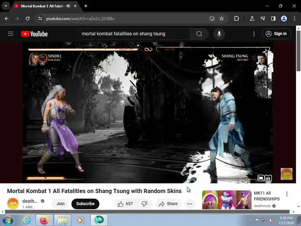This screenshot has width=301, height=226.
Task: Open the Windows Start menu
Action: tap(8, 220)
